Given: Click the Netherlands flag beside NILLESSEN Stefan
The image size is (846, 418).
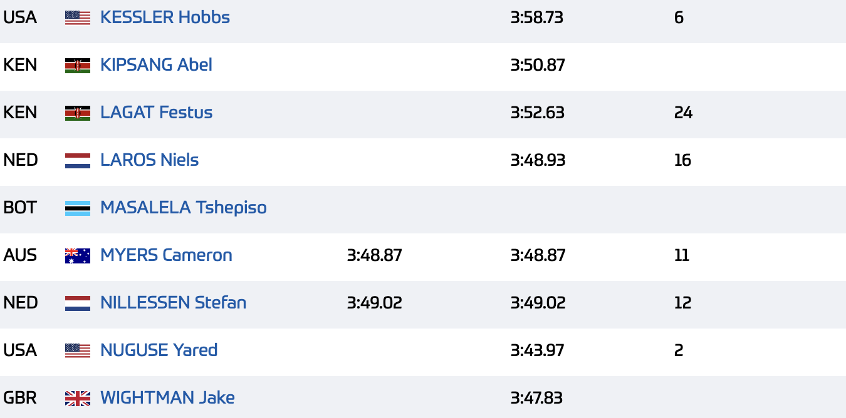Looking at the screenshot, I should [78, 303].
